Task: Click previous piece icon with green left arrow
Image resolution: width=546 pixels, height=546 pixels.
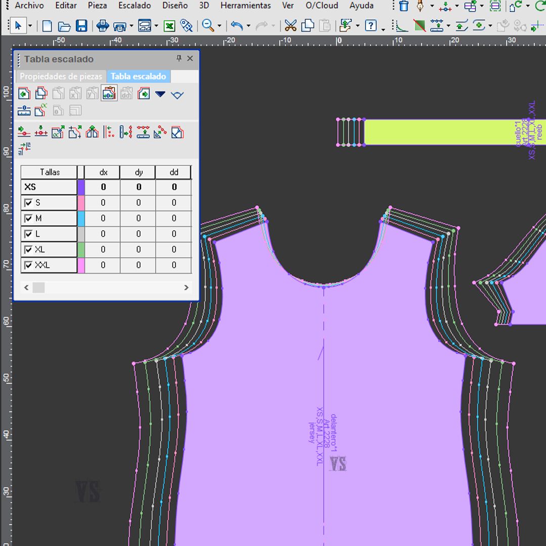Action: (24, 94)
